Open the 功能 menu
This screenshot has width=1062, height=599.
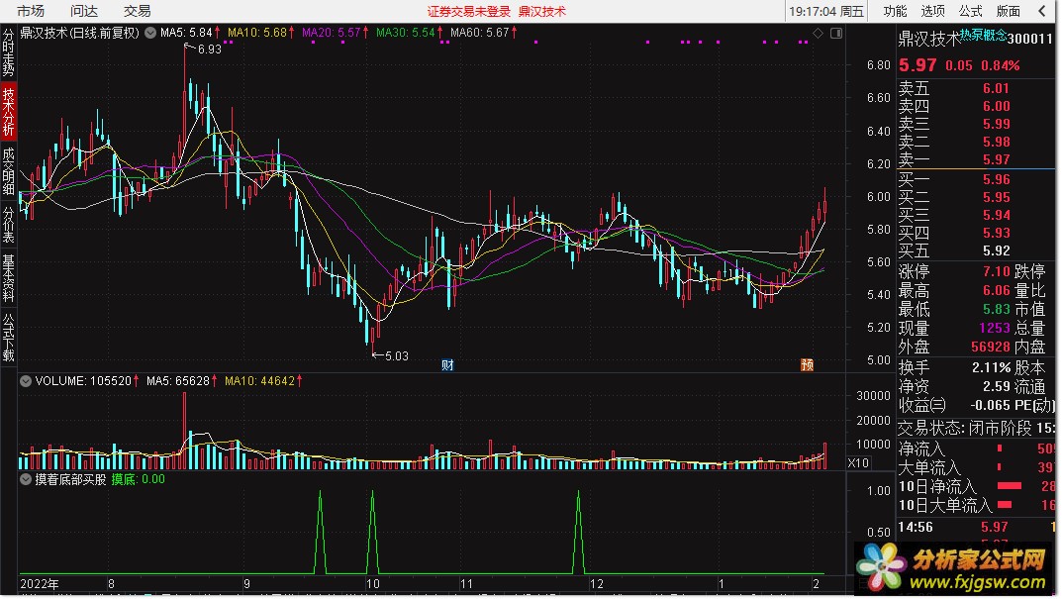coord(895,11)
